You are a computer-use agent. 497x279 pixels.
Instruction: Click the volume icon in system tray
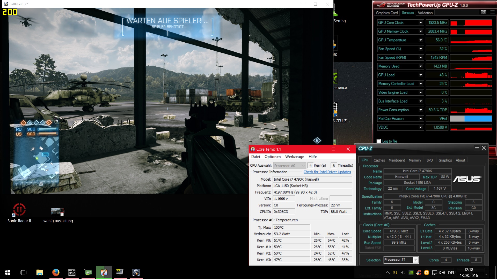pos(442,273)
